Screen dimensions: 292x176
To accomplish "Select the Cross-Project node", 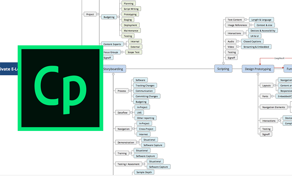I will point(146,129).
